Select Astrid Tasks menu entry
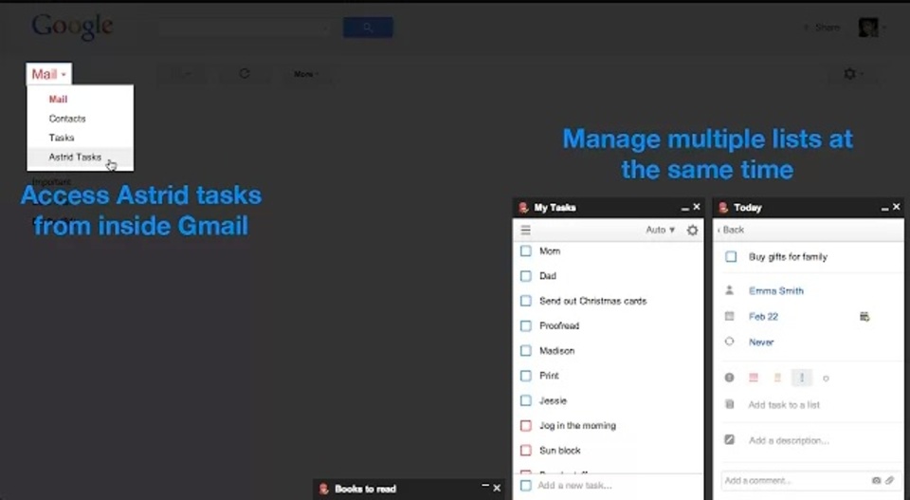910x500 pixels. [x=75, y=157]
